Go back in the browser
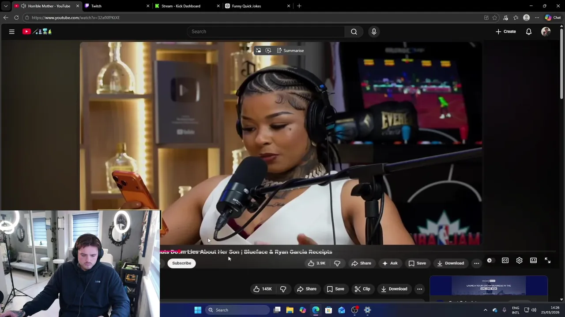565x317 pixels. [6, 18]
